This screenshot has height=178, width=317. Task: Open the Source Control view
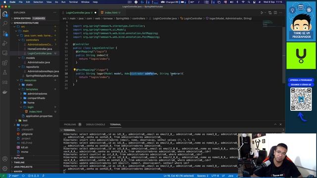(x=5, y=33)
